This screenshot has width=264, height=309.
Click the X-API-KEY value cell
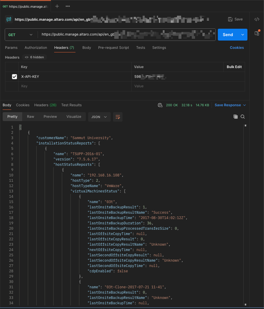[x=188, y=77]
